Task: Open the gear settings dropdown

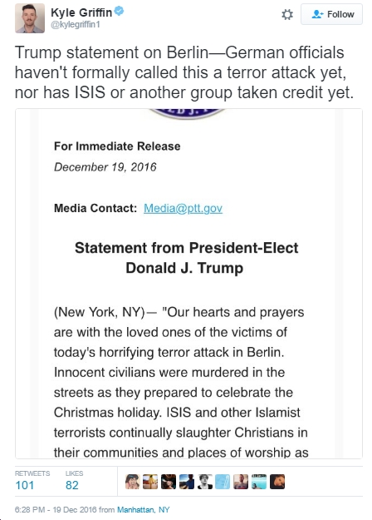Action: (x=287, y=15)
